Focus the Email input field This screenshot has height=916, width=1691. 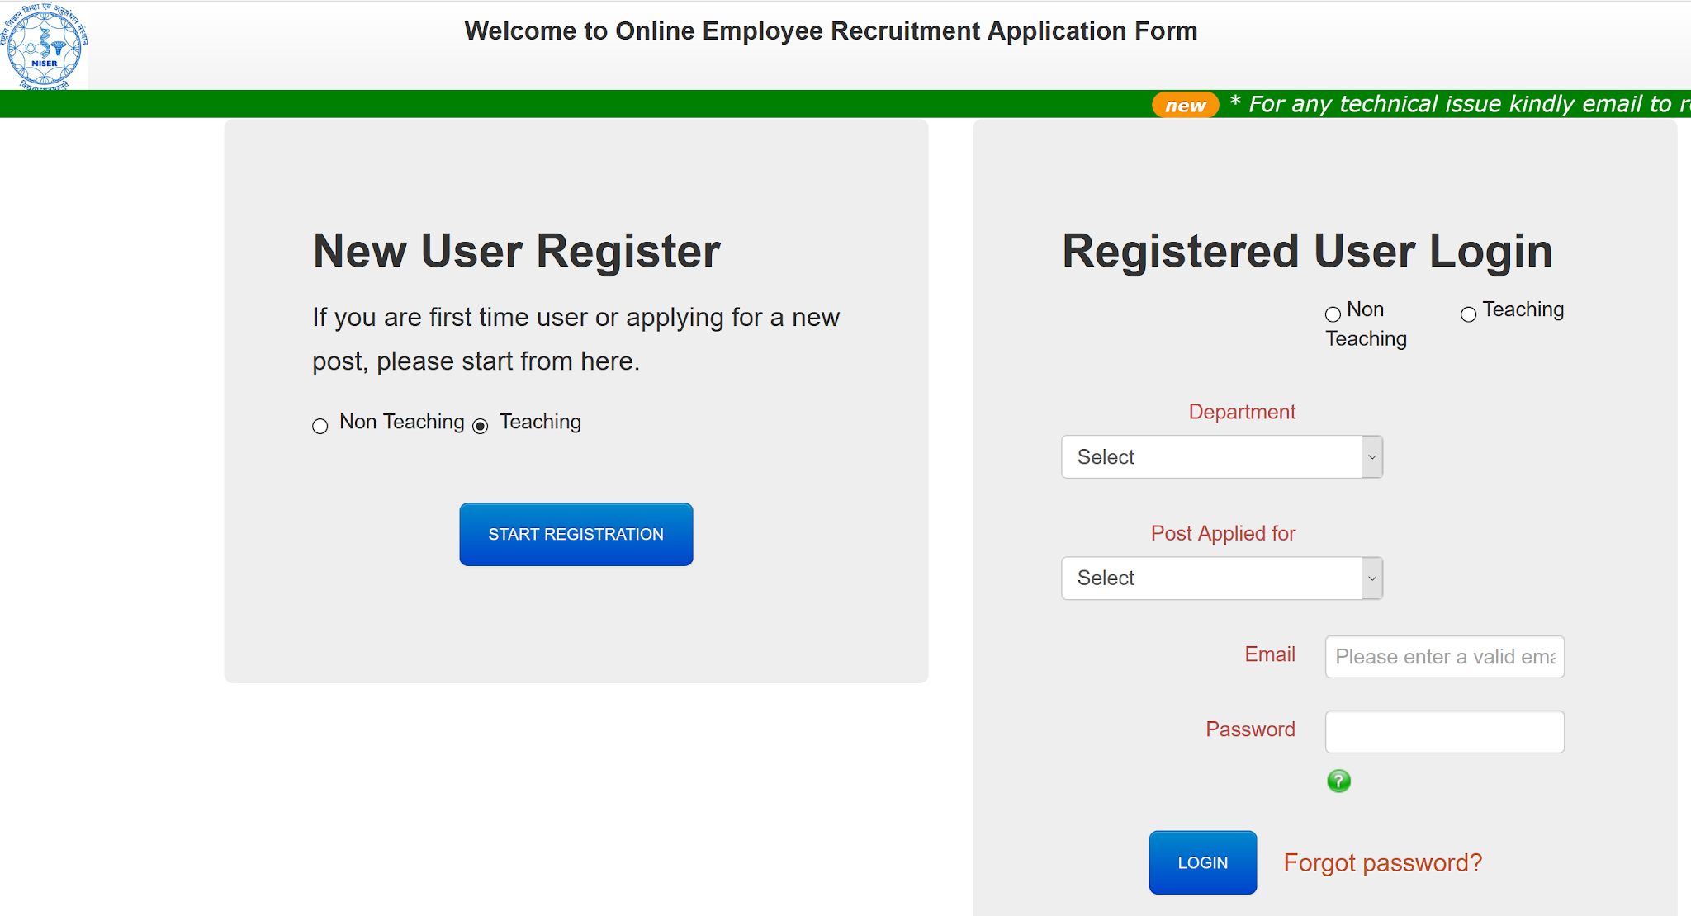(x=1444, y=657)
